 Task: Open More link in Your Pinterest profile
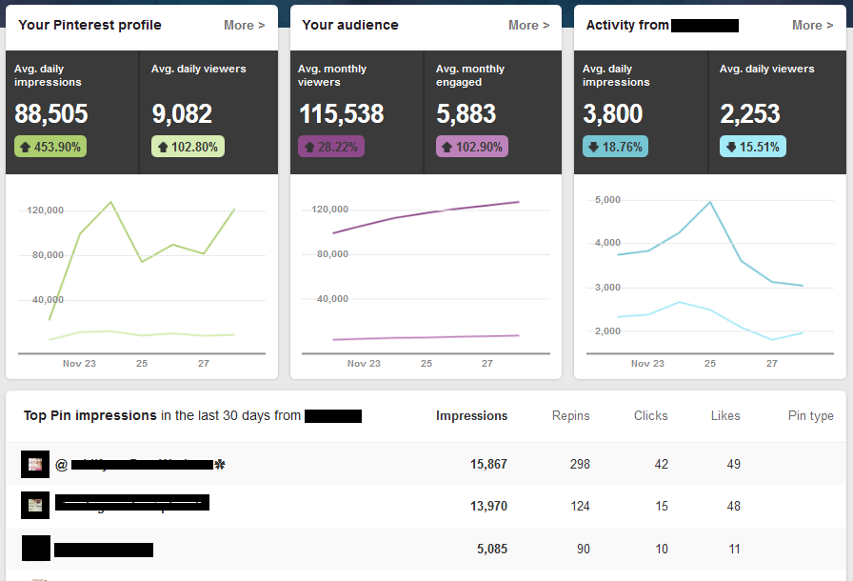(245, 26)
